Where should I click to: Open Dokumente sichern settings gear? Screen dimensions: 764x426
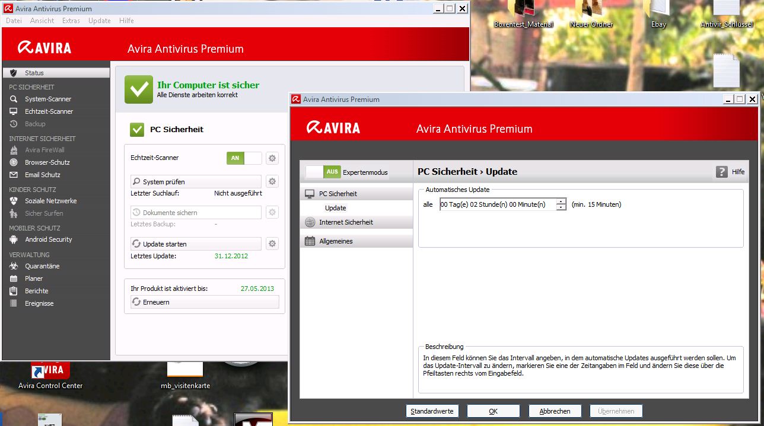click(x=272, y=212)
